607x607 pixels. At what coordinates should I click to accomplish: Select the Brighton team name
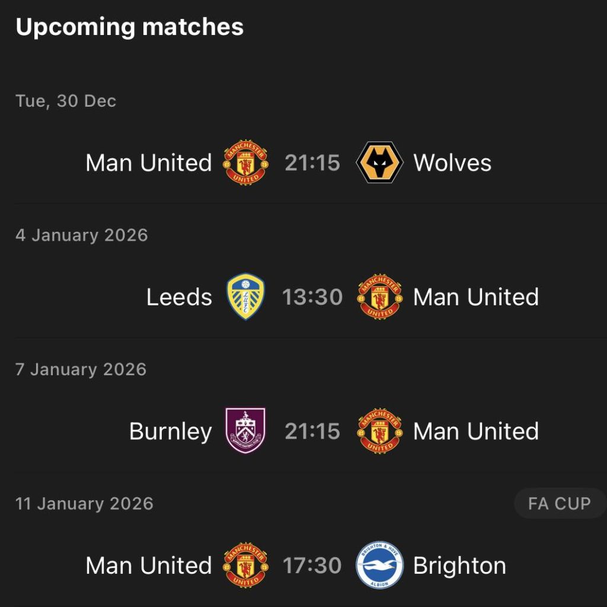tap(459, 566)
